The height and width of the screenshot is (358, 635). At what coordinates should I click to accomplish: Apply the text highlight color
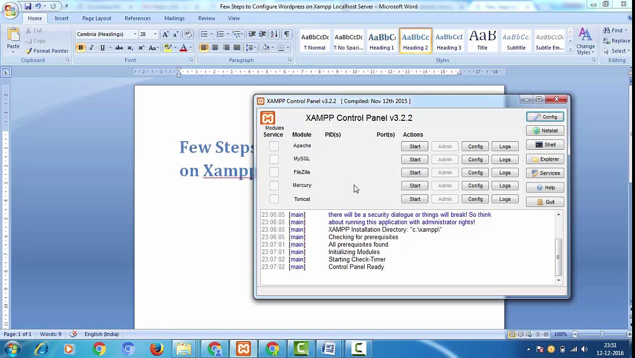pyautogui.click(x=168, y=48)
